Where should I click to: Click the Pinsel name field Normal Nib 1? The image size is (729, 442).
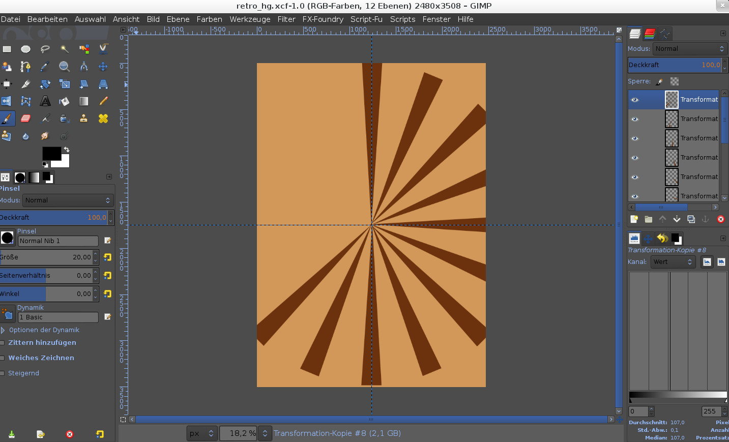tap(58, 241)
